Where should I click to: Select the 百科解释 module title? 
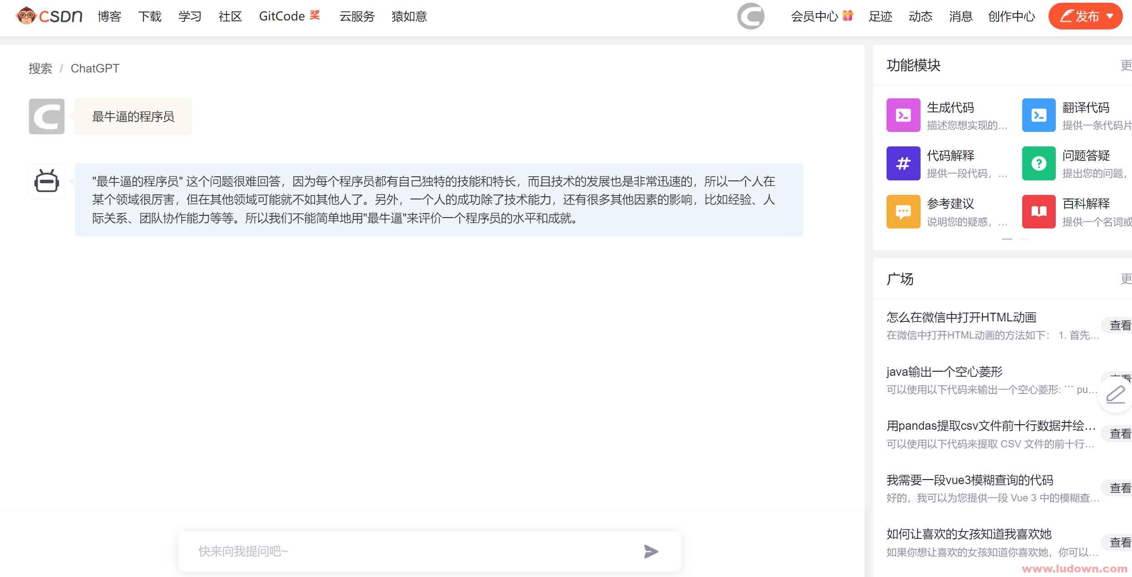[x=1086, y=204]
